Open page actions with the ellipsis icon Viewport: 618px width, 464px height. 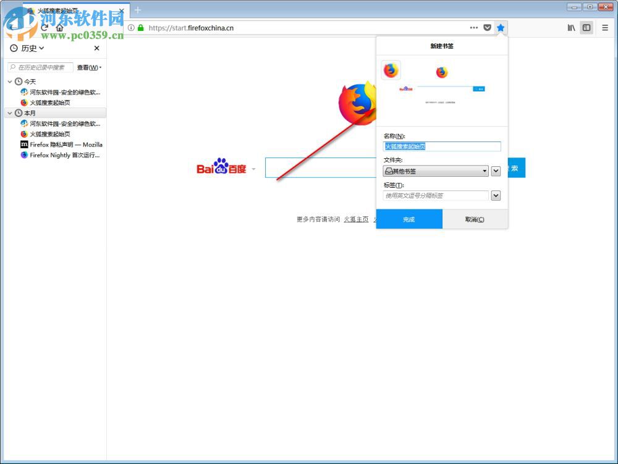click(x=473, y=28)
